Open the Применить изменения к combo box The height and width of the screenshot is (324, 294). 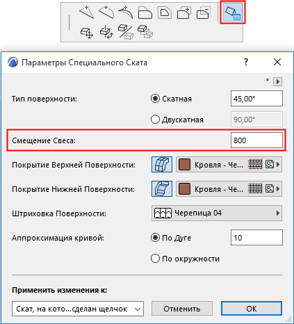click(78, 309)
